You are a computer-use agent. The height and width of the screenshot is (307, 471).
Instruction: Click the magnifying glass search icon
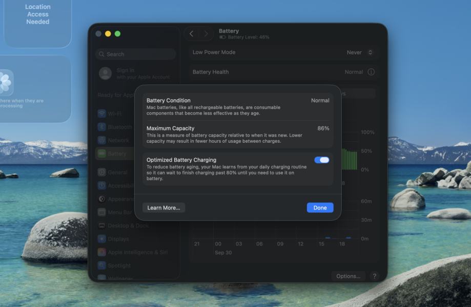pos(101,54)
